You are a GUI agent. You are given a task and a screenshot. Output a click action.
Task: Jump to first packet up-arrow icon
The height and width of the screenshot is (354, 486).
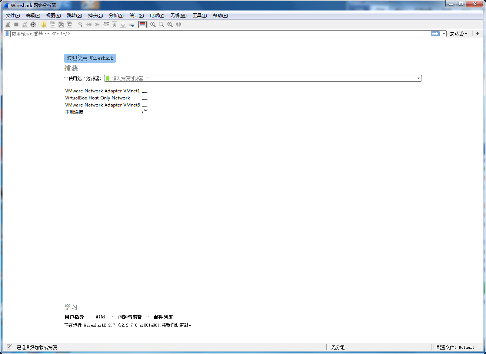tap(114, 24)
